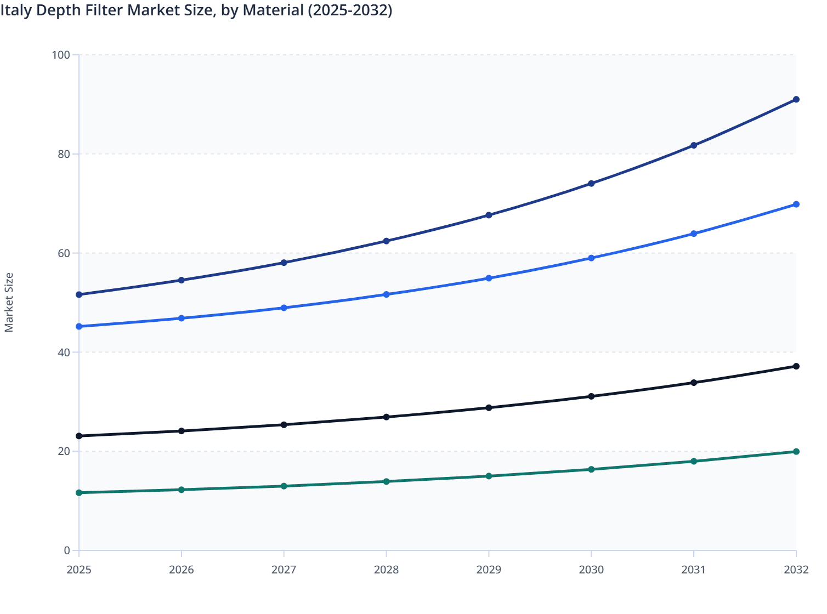Select the bright blue line's 2026 data point

pyautogui.click(x=182, y=319)
